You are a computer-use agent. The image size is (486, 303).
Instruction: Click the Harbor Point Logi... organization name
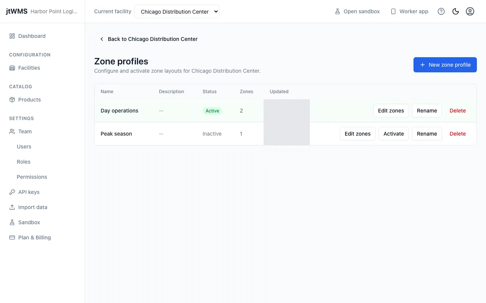(x=54, y=11)
